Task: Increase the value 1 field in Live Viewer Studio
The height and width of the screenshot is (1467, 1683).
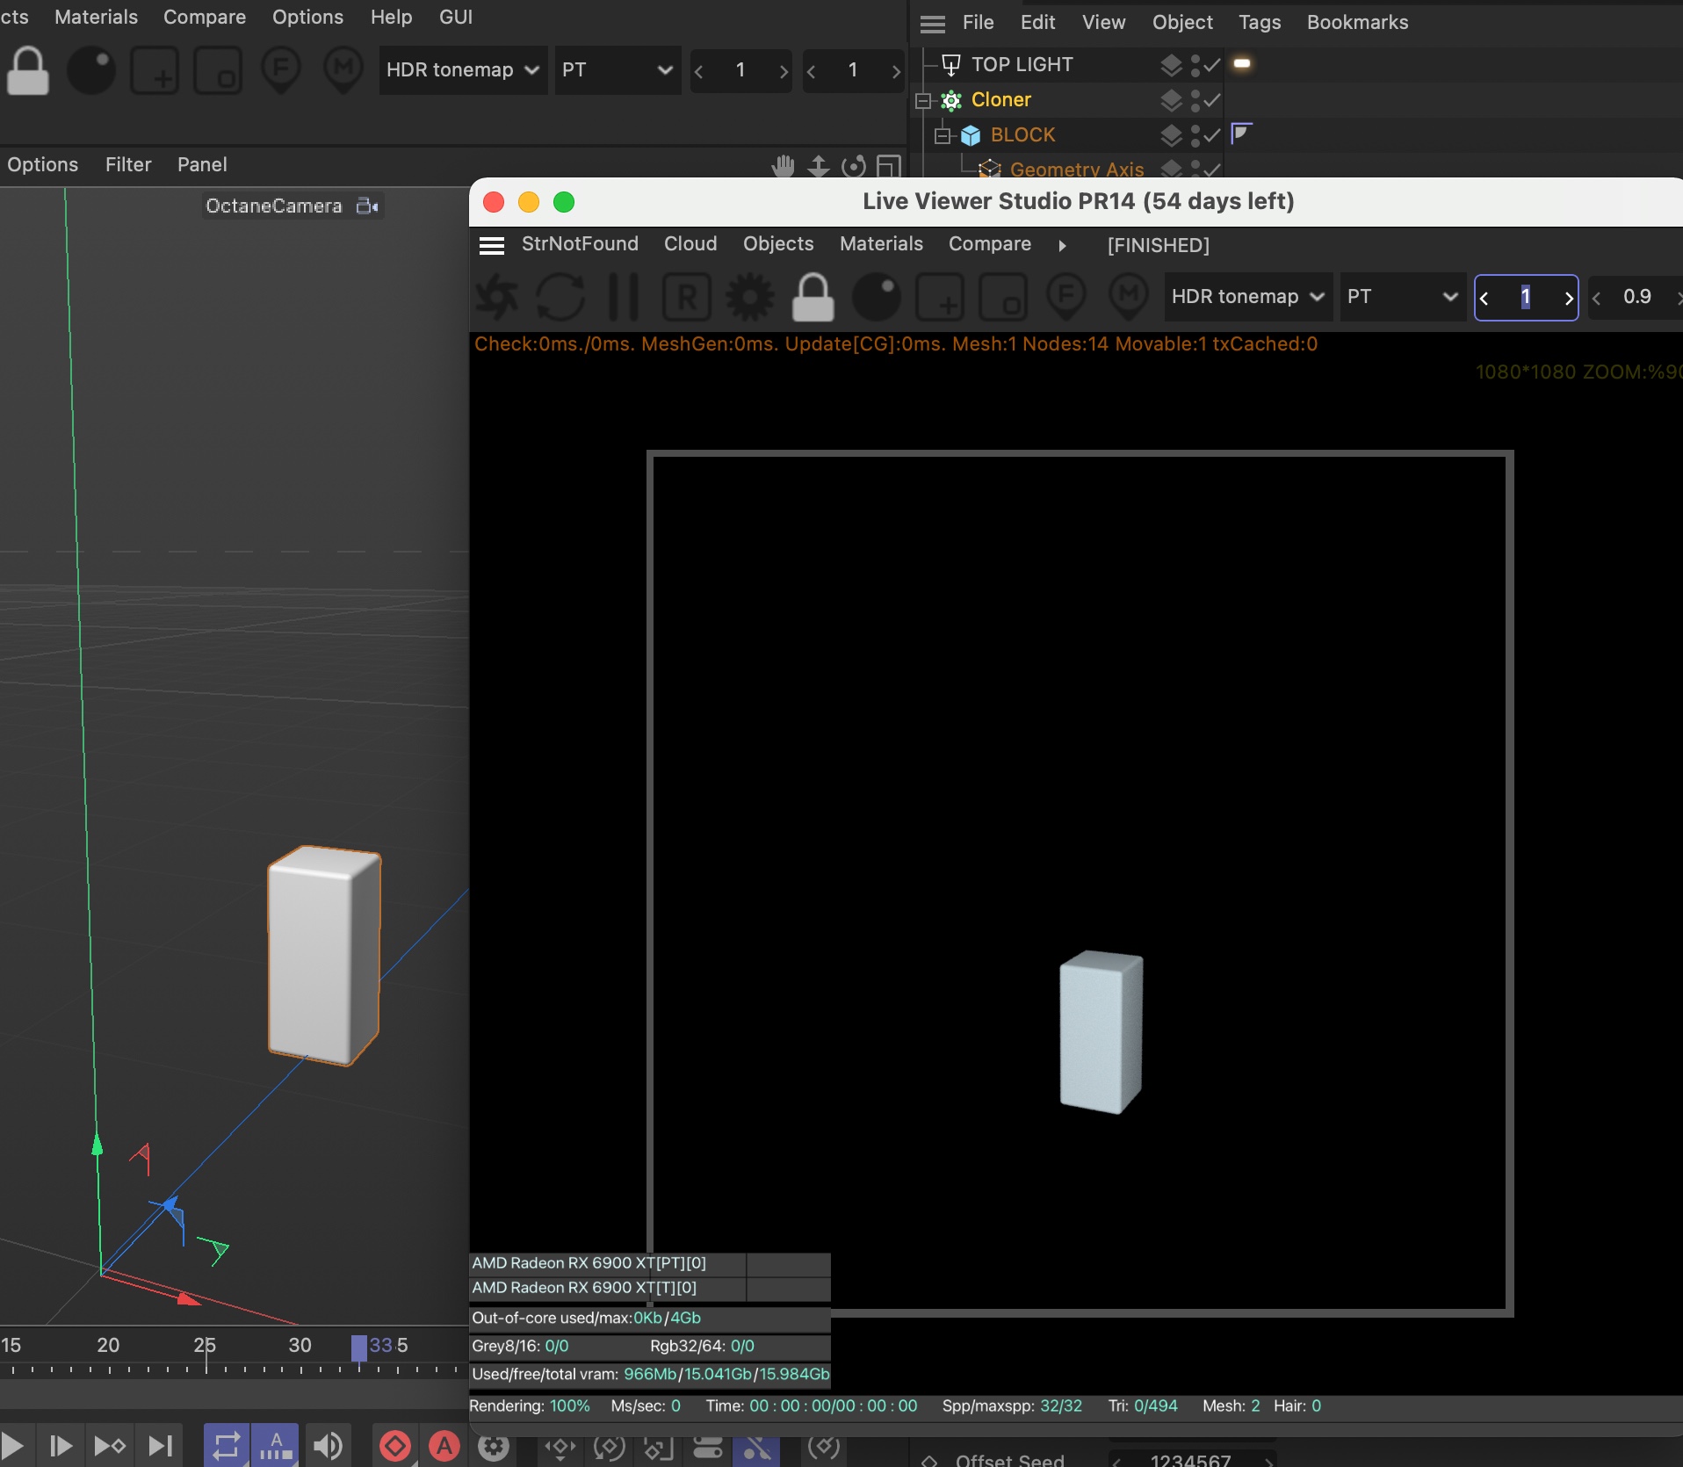Action: pos(1568,298)
